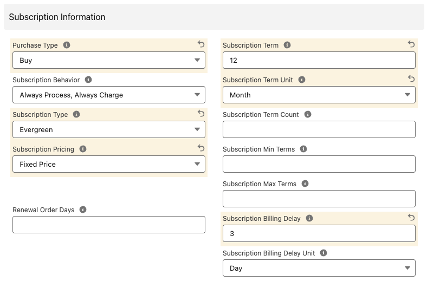Image resolution: width=427 pixels, height=288 pixels.
Task: Show info tooltip for Subscription Type
Action: pos(76,114)
